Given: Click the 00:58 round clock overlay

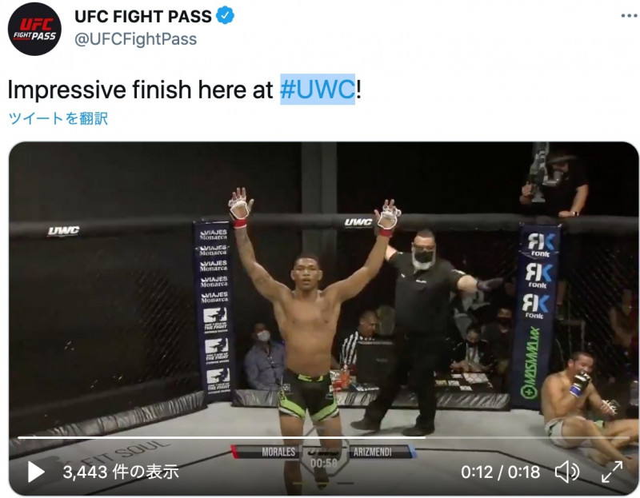Looking at the screenshot, I should [x=324, y=463].
